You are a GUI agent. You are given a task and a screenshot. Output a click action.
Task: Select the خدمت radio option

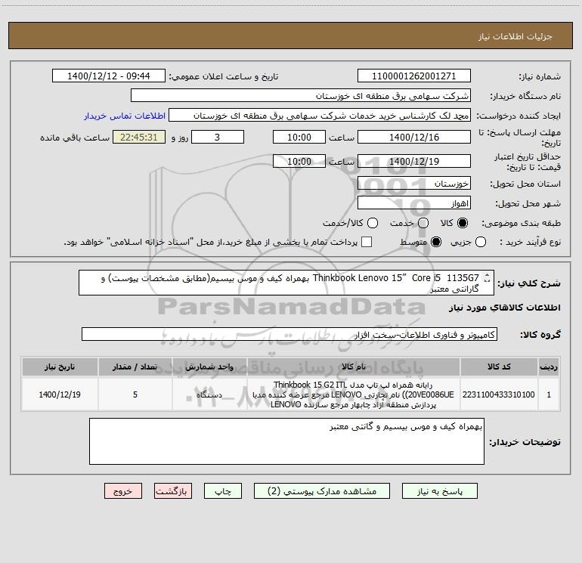coord(423,223)
